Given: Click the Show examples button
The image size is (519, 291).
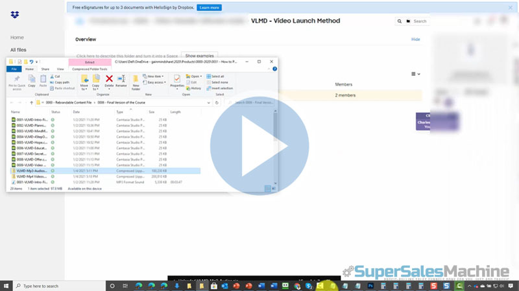Looking at the screenshot, I should coord(200,56).
